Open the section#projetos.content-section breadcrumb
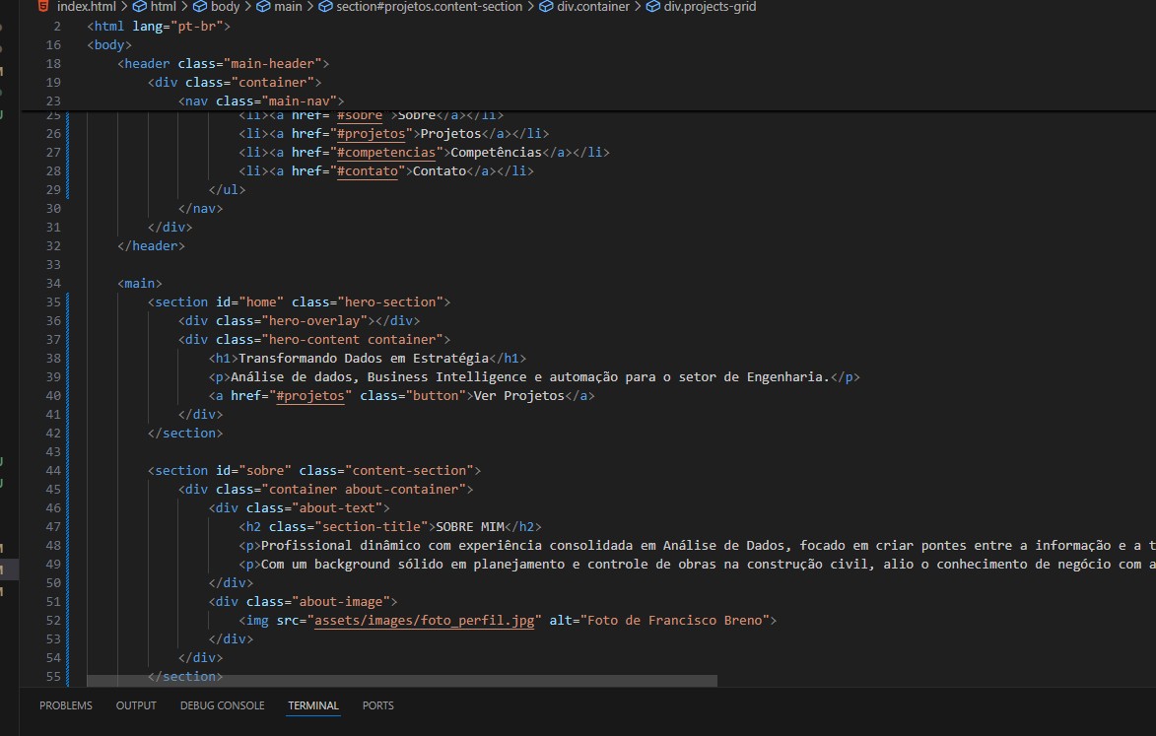The image size is (1156, 736). pyautogui.click(x=429, y=7)
